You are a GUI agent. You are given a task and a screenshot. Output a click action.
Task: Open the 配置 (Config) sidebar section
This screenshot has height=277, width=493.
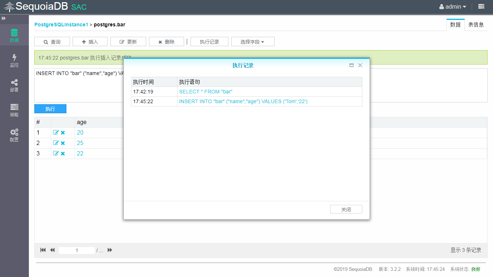pyautogui.click(x=14, y=135)
